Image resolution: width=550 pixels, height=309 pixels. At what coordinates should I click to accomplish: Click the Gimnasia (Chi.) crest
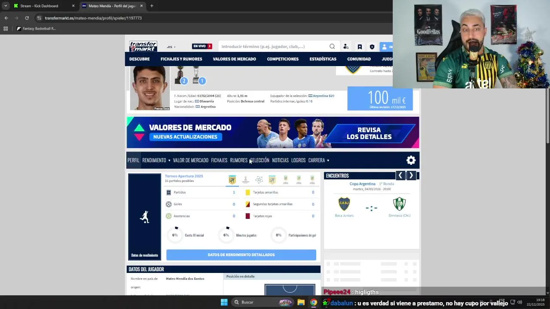[x=399, y=204]
